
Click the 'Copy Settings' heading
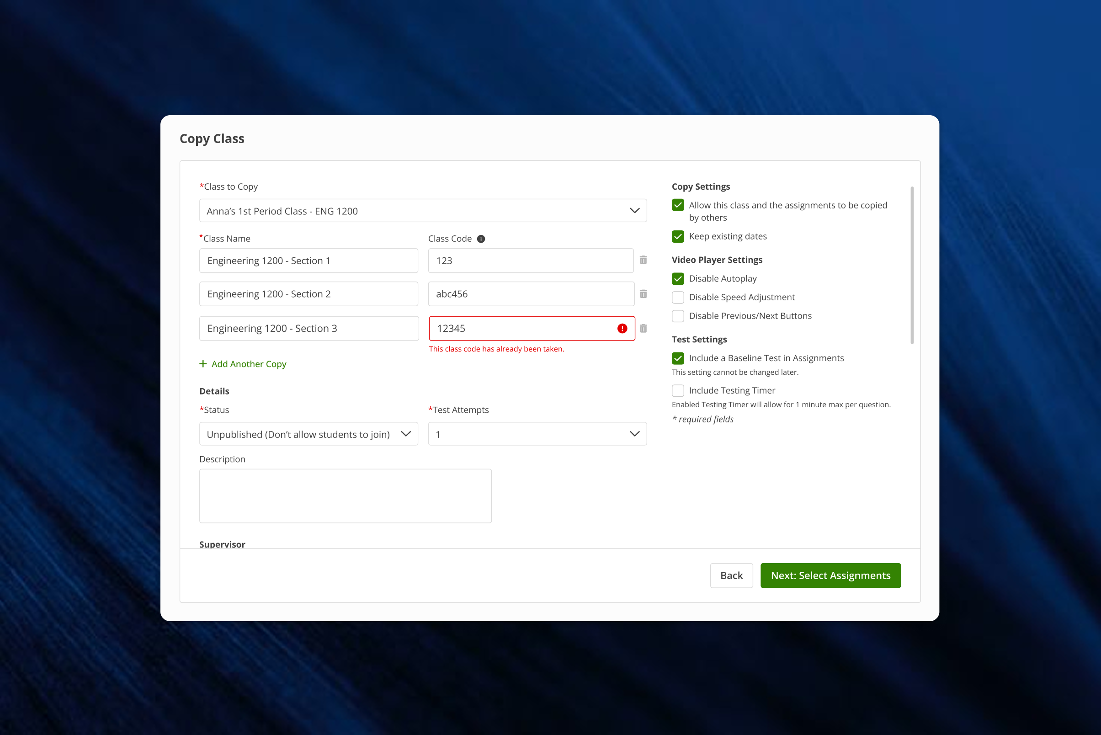701,186
